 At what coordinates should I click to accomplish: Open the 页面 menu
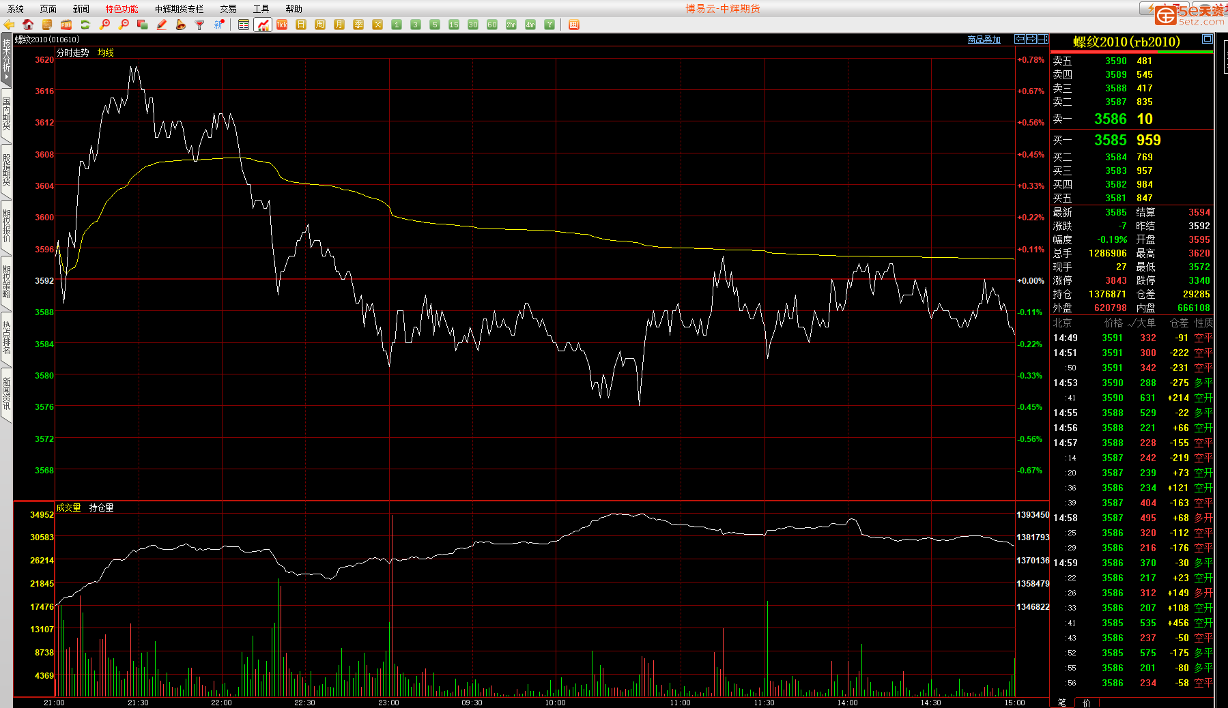click(x=48, y=9)
